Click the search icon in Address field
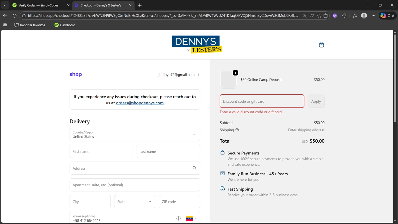This screenshot has height=224, width=398. click(194, 168)
